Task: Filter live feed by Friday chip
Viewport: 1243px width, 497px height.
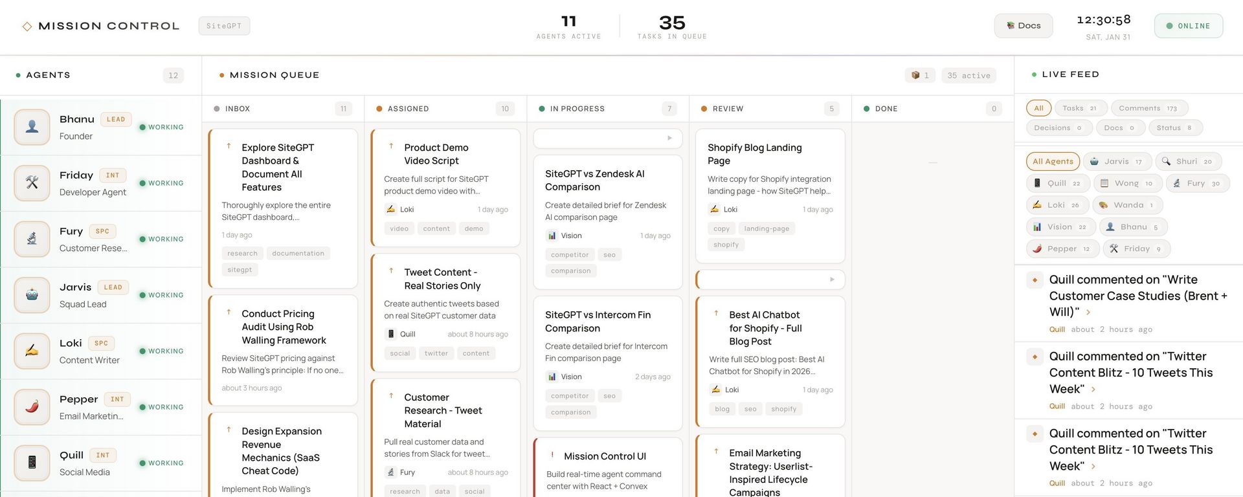Action: pos(1137,248)
